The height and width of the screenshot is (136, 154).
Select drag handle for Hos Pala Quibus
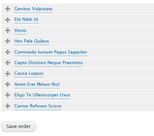[8, 41]
